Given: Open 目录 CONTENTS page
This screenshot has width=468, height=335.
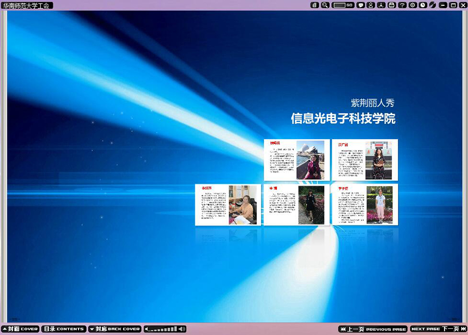Looking at the screenshot, I should tap(64, 329).
